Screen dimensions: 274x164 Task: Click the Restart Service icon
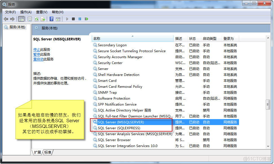click(x=86, y=19)
